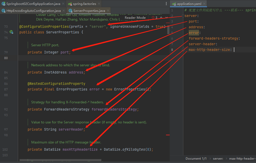Switch to Springboot02ConfigApplication.java tab

(x=33, y=4)
